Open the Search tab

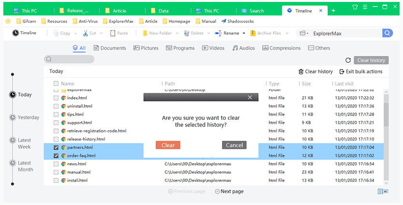tap(252, 11)
